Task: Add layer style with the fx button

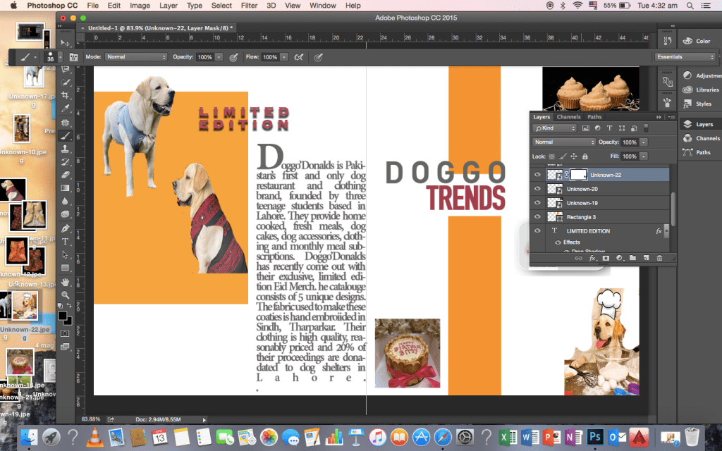Action: coord(592,259)
